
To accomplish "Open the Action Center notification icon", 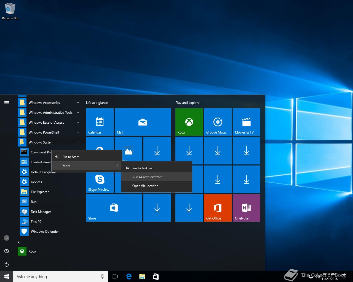I will point(344,276).
